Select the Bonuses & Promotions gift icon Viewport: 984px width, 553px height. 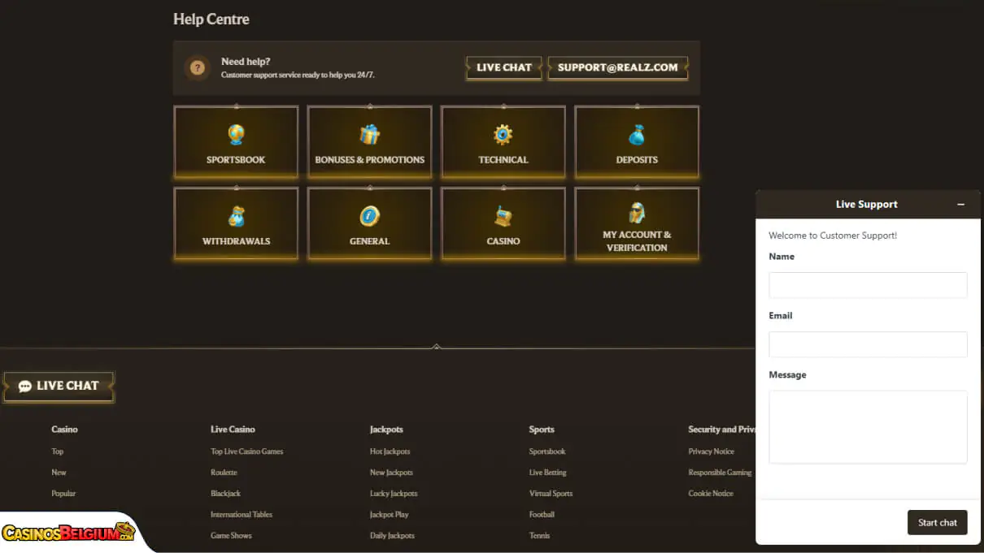tap(370, 135)
